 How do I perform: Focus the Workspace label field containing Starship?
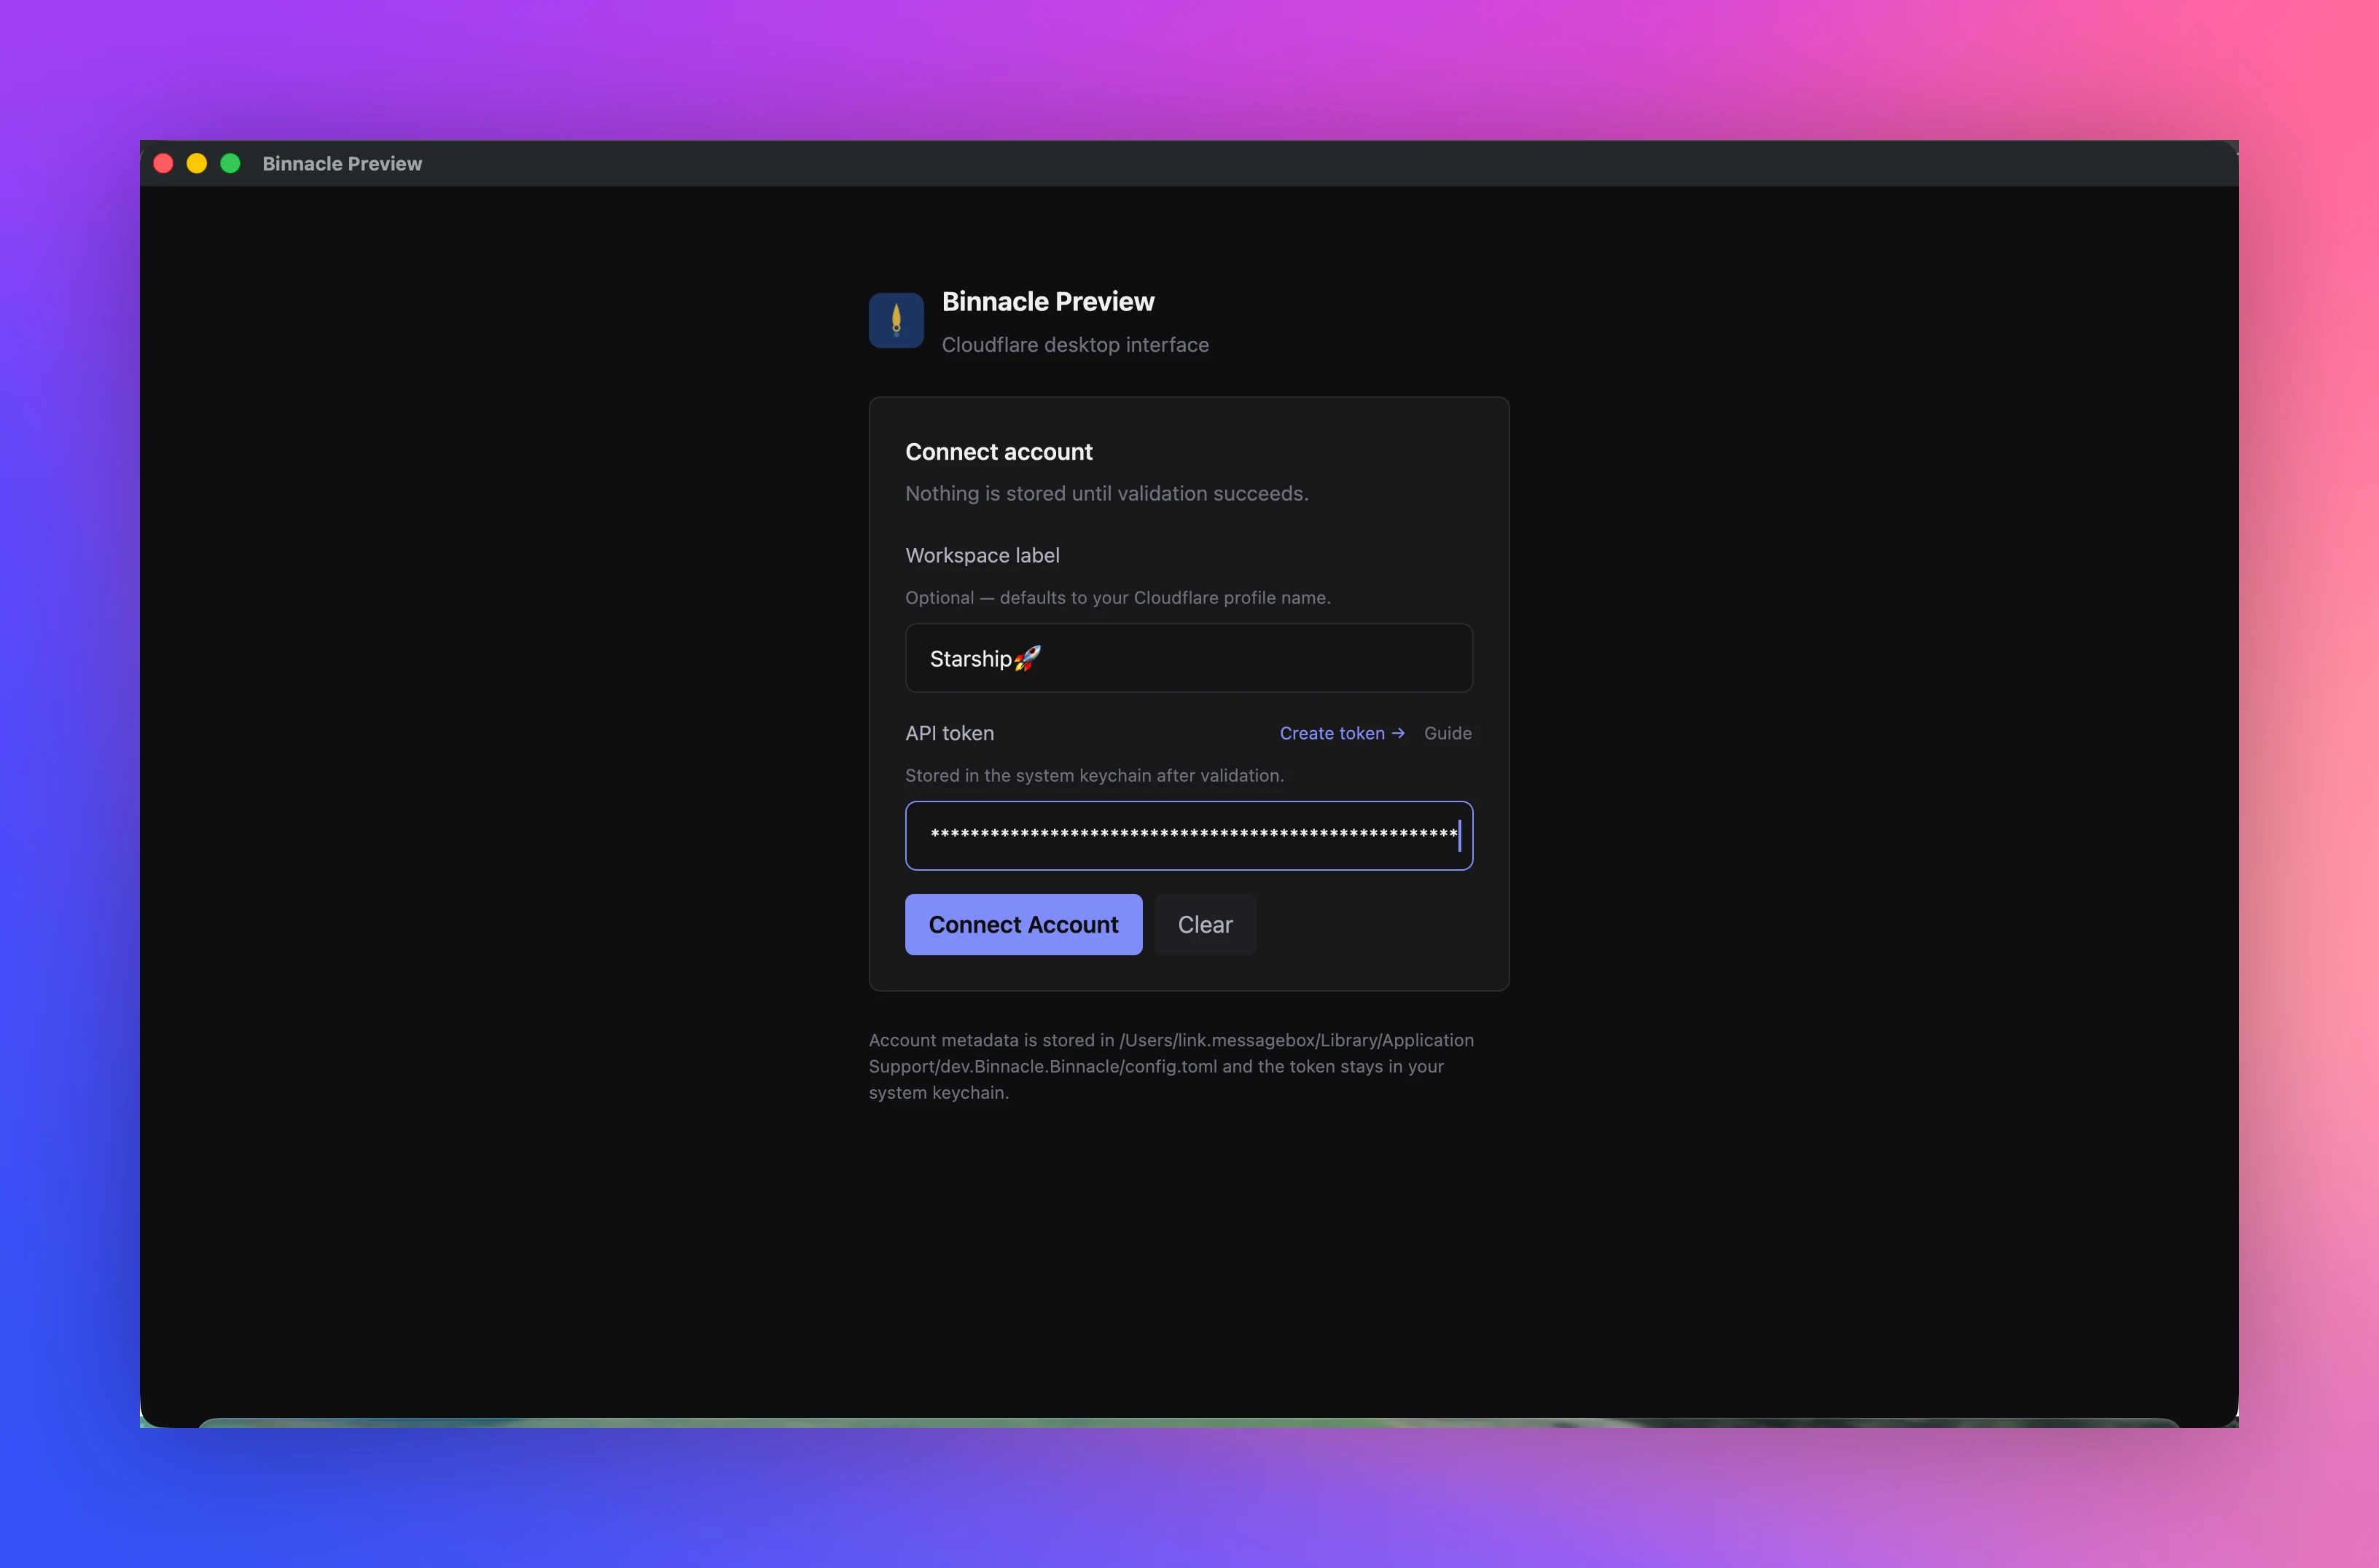coord(1189,658)
